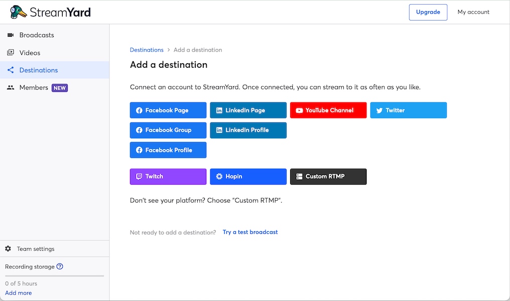Click the recording storage progress bar
Viewport: 510px width, 301px height.
pos(55,275)
